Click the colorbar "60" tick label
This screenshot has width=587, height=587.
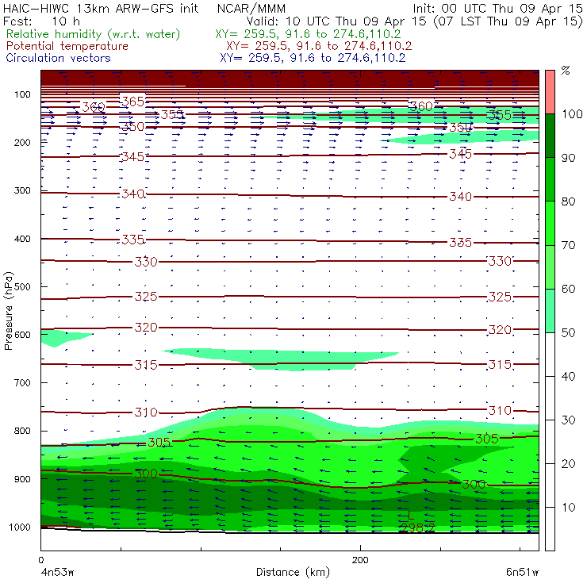tap(568, 289)
